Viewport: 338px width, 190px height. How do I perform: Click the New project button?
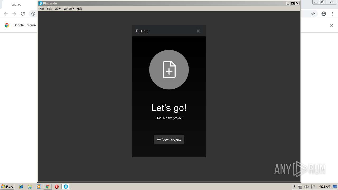(x=169, y=139)
